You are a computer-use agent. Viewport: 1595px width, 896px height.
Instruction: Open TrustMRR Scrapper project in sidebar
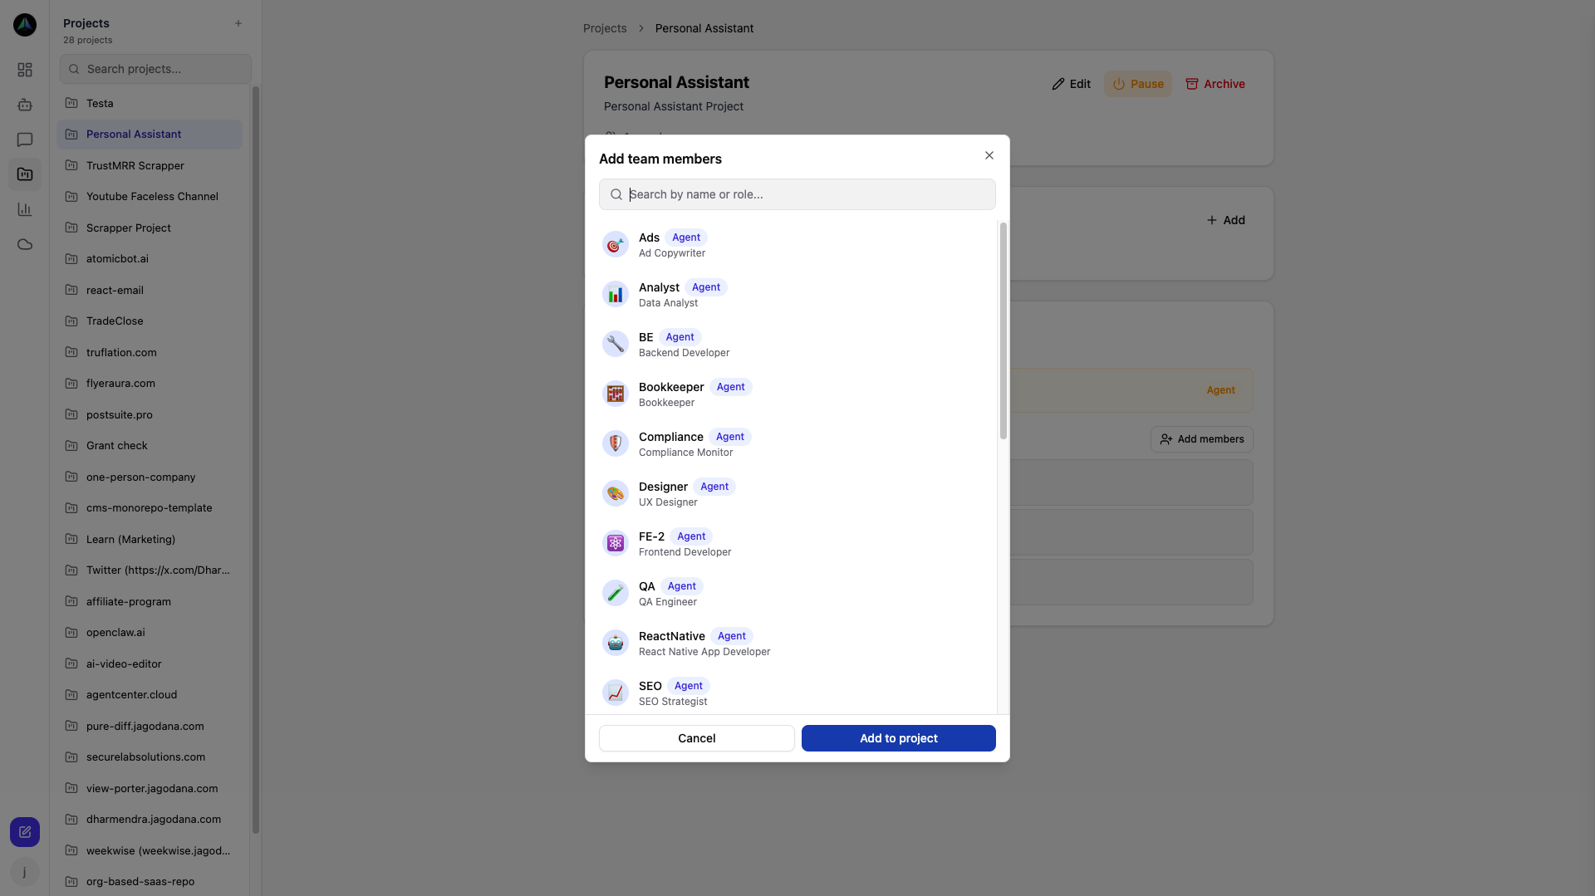click(135, 165)
